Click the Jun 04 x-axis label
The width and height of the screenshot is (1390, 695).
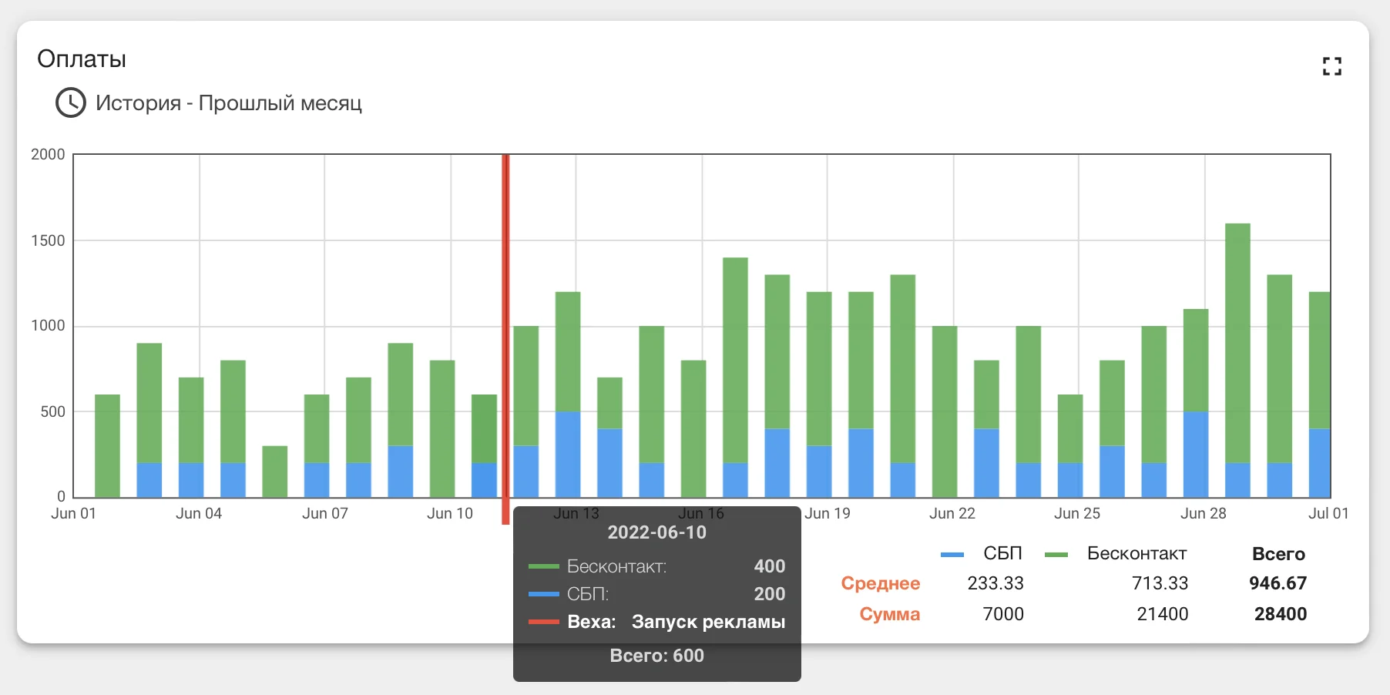(199, 513)
